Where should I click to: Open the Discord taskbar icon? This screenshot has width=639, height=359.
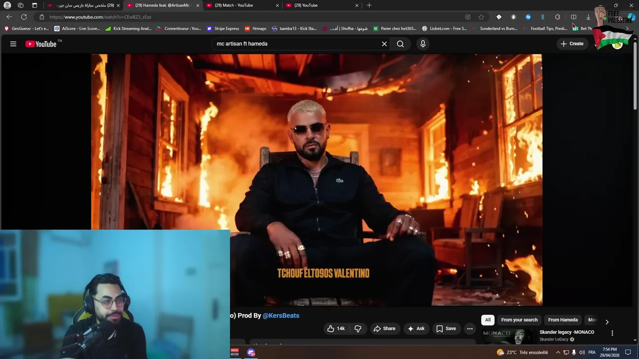click(251, 352)
